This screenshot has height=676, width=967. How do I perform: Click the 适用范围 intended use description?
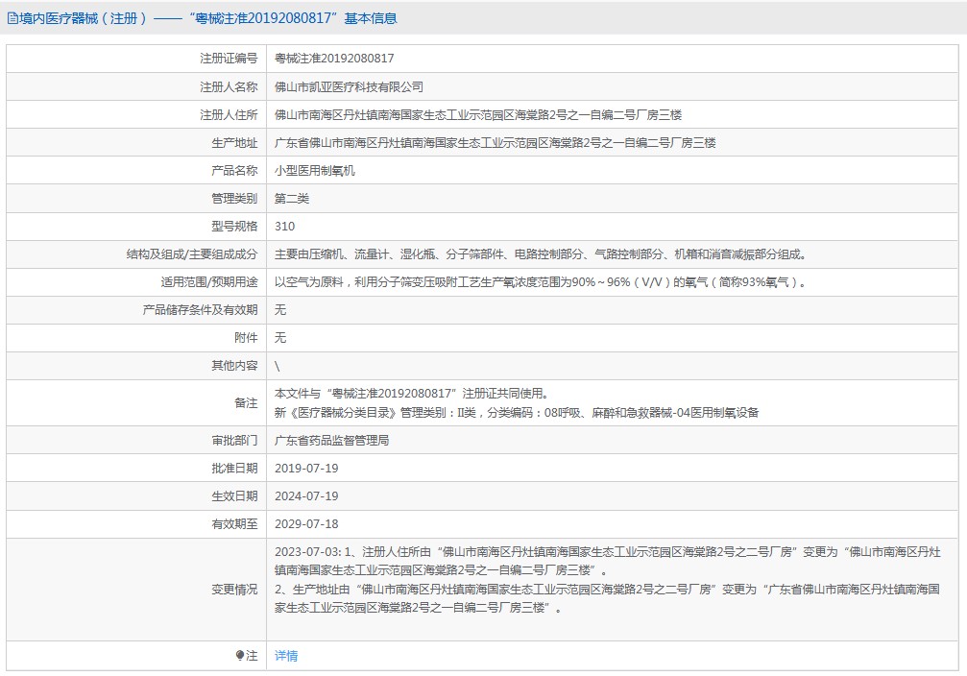[x=542, y=282]
